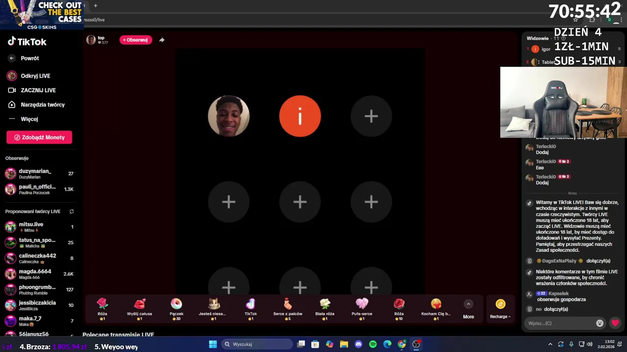Tap the heart like button

615,323
